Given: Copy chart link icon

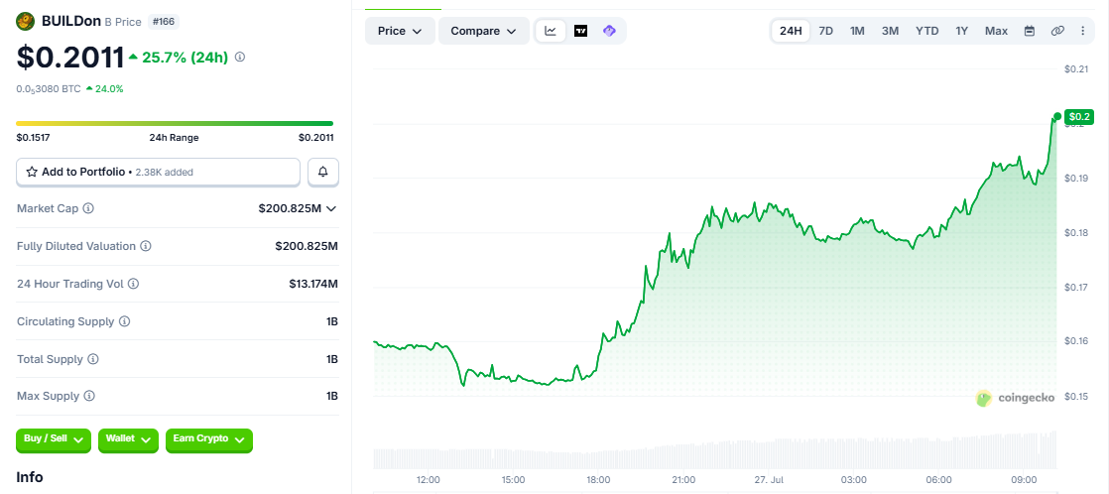Looking at the screenshot, I should pyautogui.click(x=1057, y=31).
